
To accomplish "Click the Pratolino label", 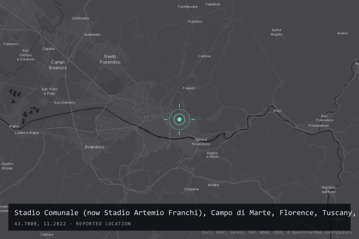I will tap(195, 22).
